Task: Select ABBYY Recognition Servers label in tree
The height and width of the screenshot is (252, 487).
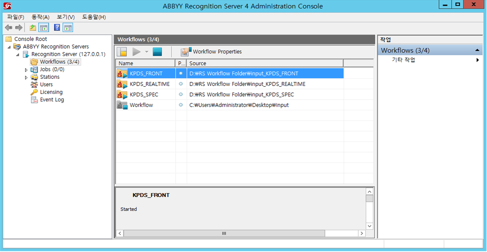Action: click(x=56, y=46)
